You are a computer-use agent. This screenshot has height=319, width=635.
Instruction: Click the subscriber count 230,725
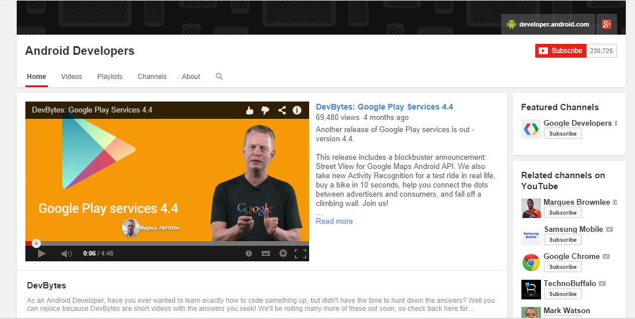pos(602,51)
